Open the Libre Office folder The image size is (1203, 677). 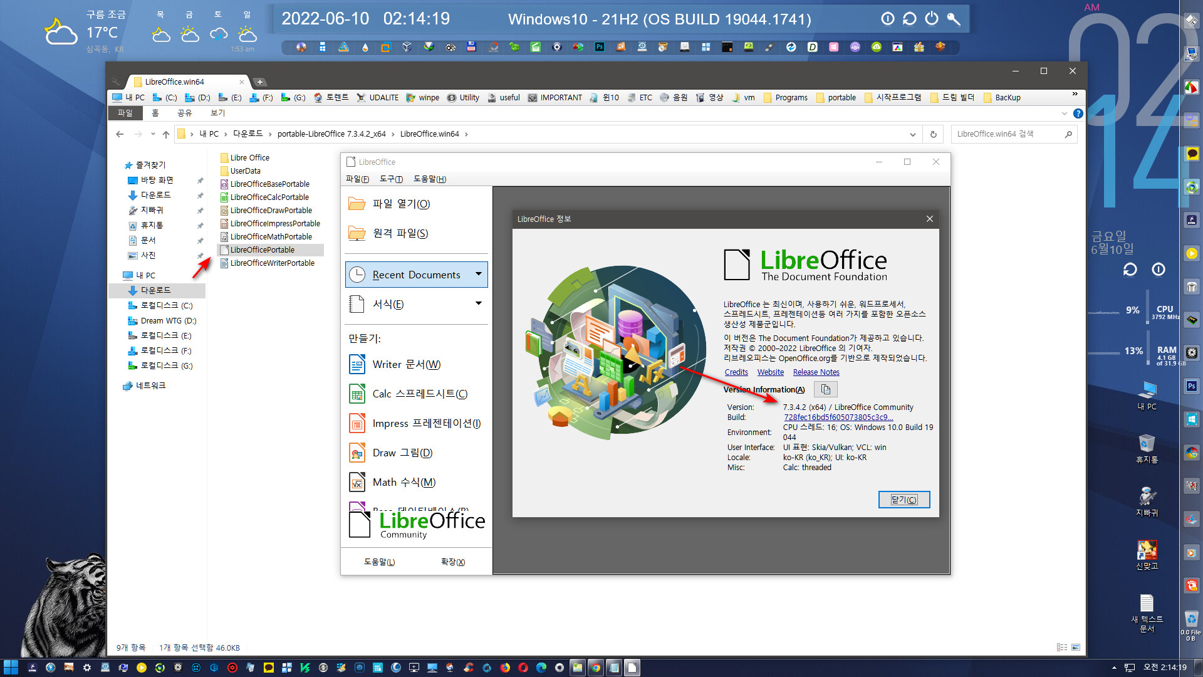pos(249,157)
